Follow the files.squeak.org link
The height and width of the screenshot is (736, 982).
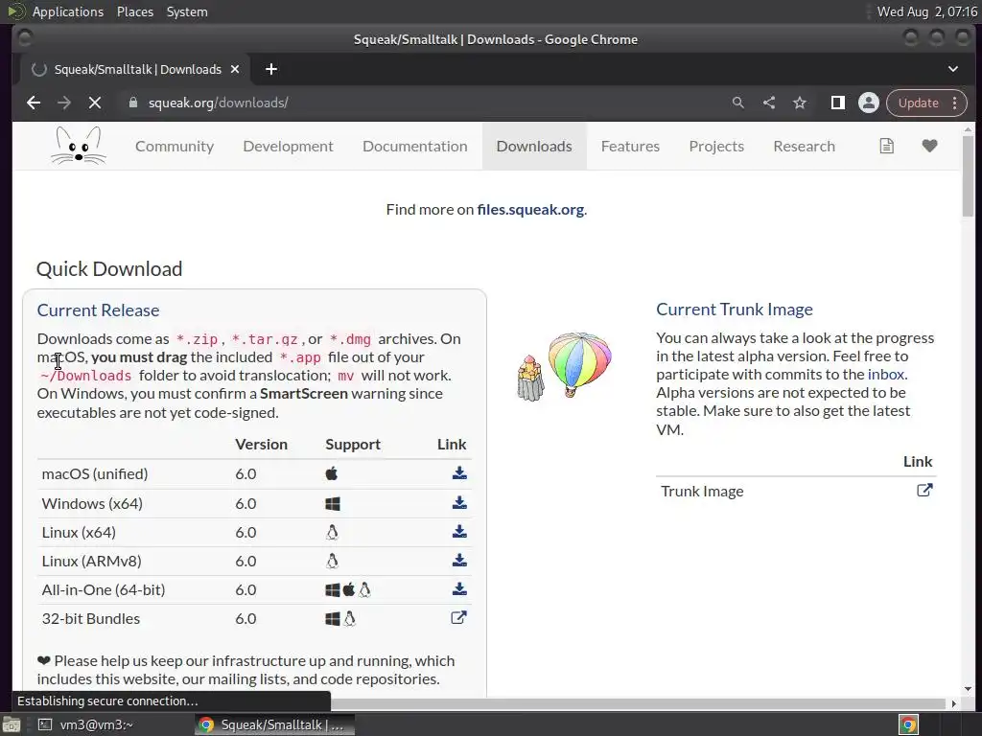click(530, 209)
